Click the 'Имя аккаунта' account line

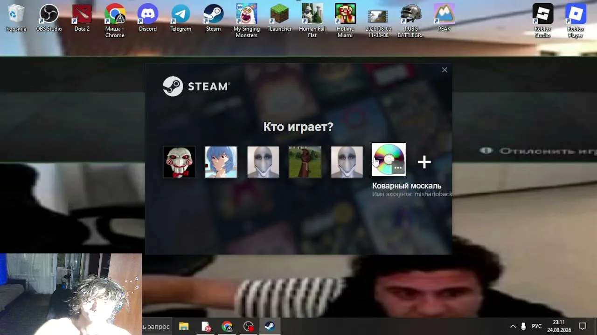412,194
